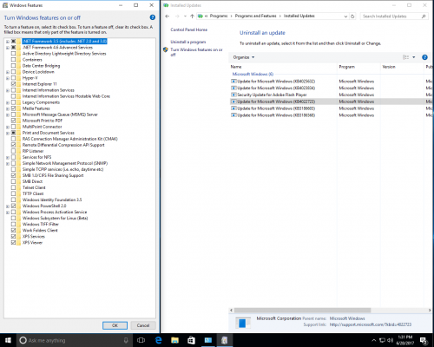Go up one level in Installed Updates

tap(192, 16)
